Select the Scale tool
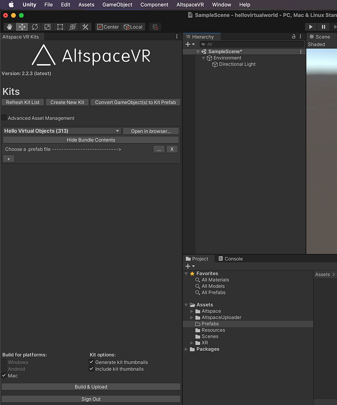Screen dimensions: 337x405 point(47,27)
